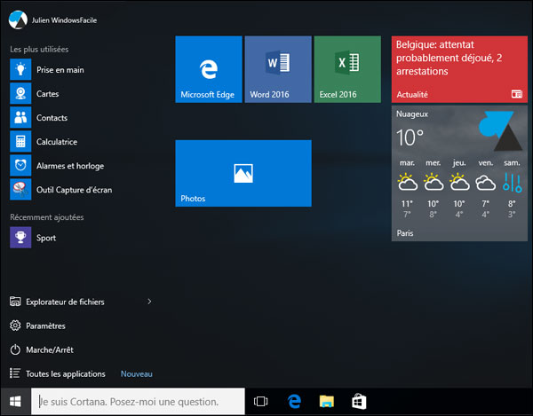Open Task View in the taskbar
The height and width of the screenshot is (416, 533).
(x=260, y=402)
